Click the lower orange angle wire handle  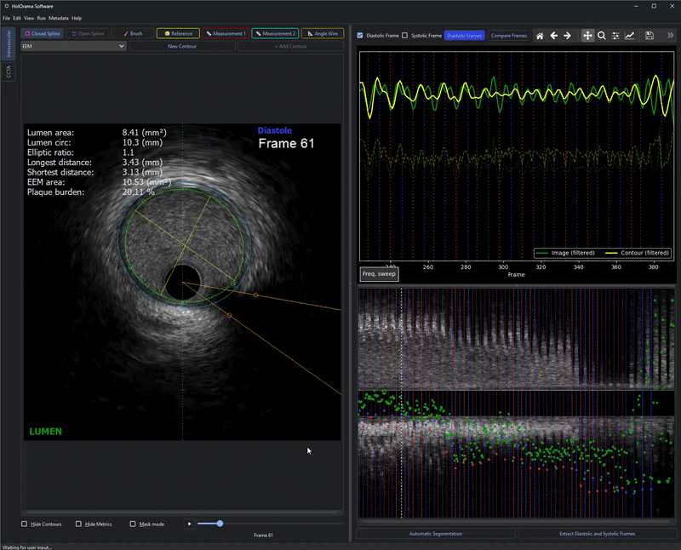[229, 315]
